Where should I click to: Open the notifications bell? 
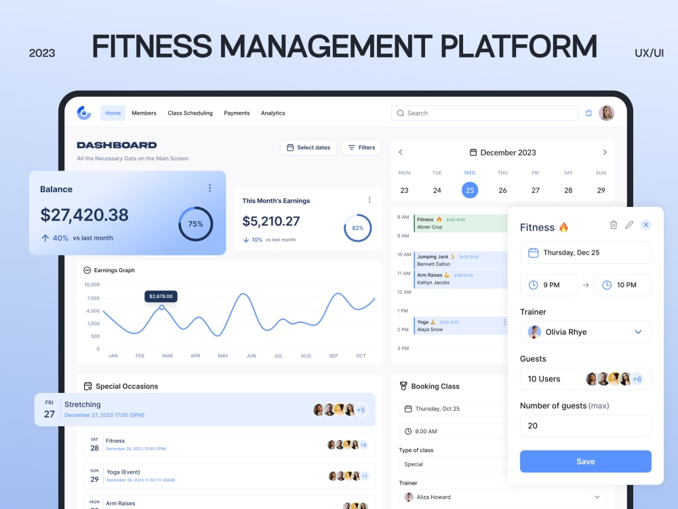[x=589, y=113]
